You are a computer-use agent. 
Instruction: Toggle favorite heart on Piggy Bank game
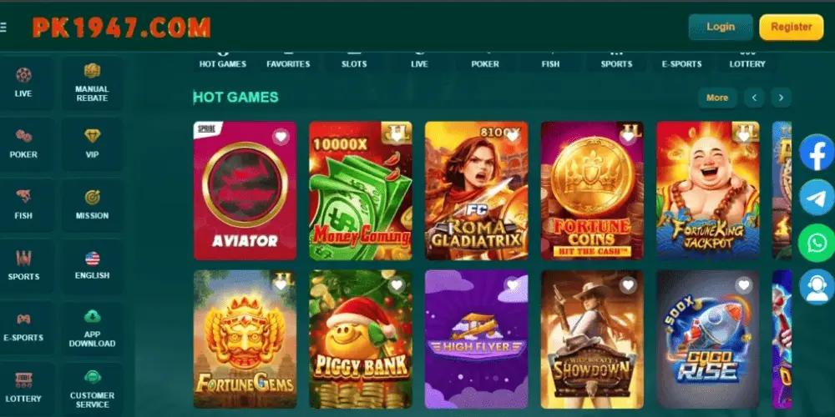[397, 285]
